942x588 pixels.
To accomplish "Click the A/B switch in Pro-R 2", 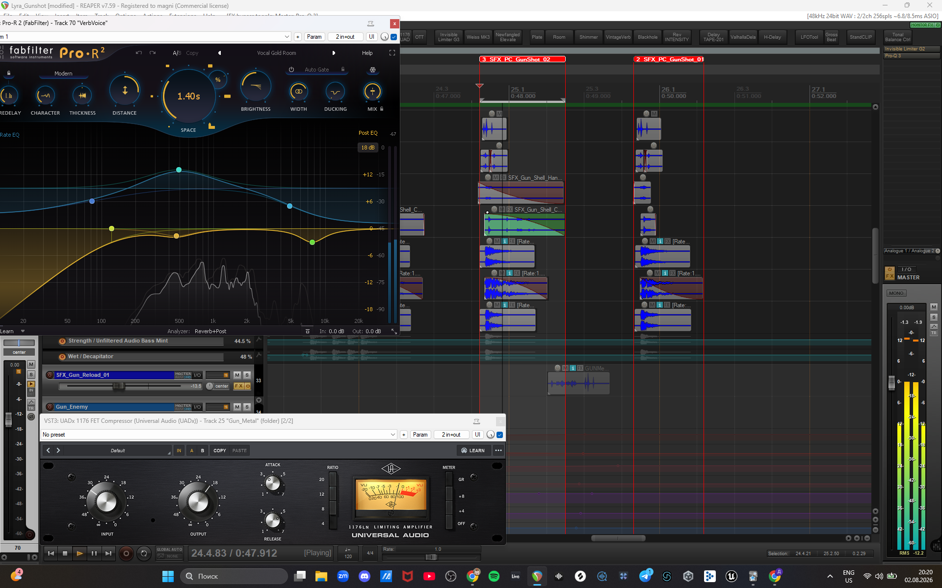I will click(177, 53).
